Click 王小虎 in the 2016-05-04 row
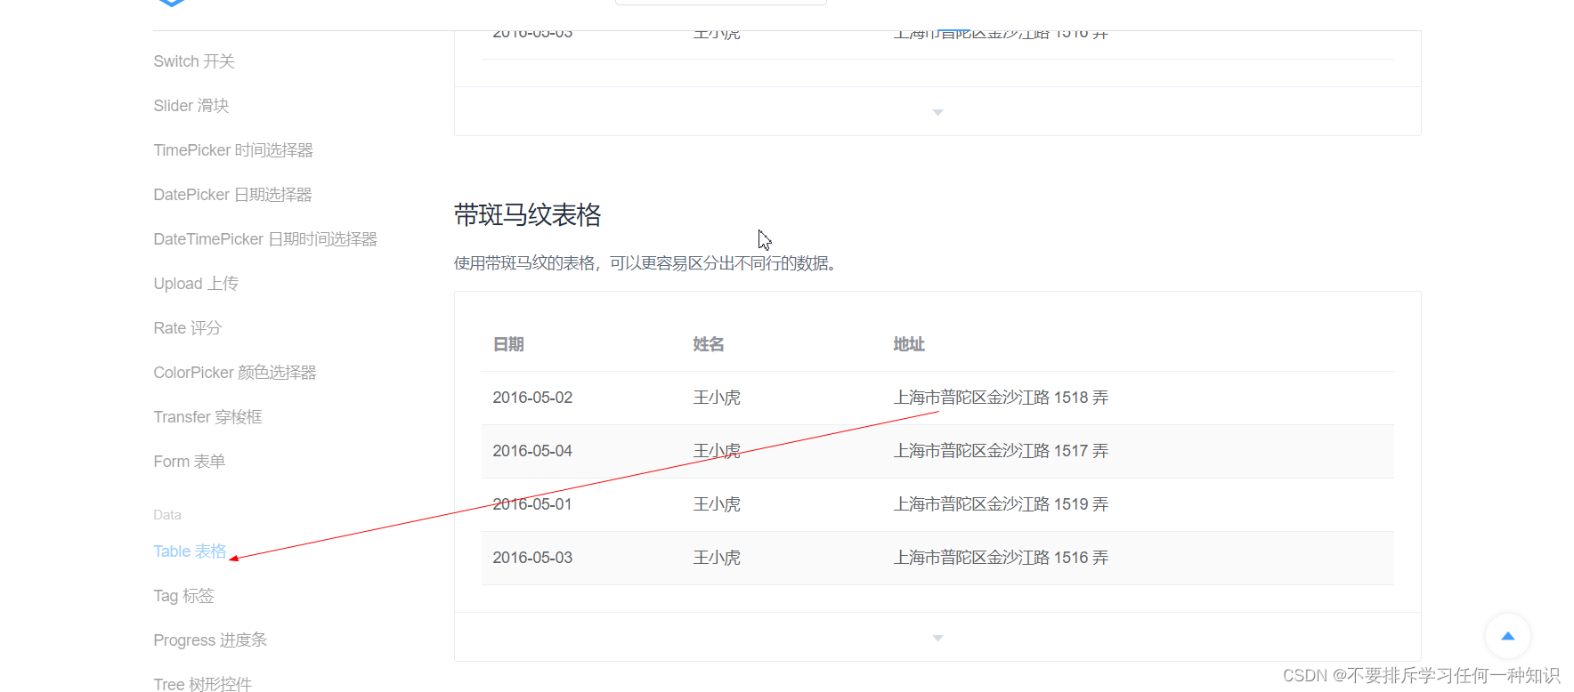Screen dimensions: 1574x692 click(717, 451)
